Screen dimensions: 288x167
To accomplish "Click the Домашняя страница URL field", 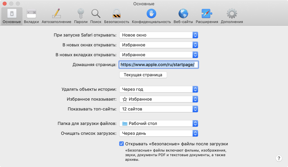I will [159, 65].
